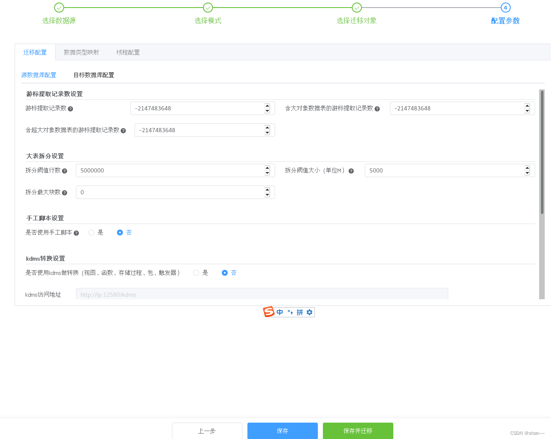The width and height of the screenshot is (551, 439).
Task: Focus the 游标提取记录数 input field
Action: 203,108
